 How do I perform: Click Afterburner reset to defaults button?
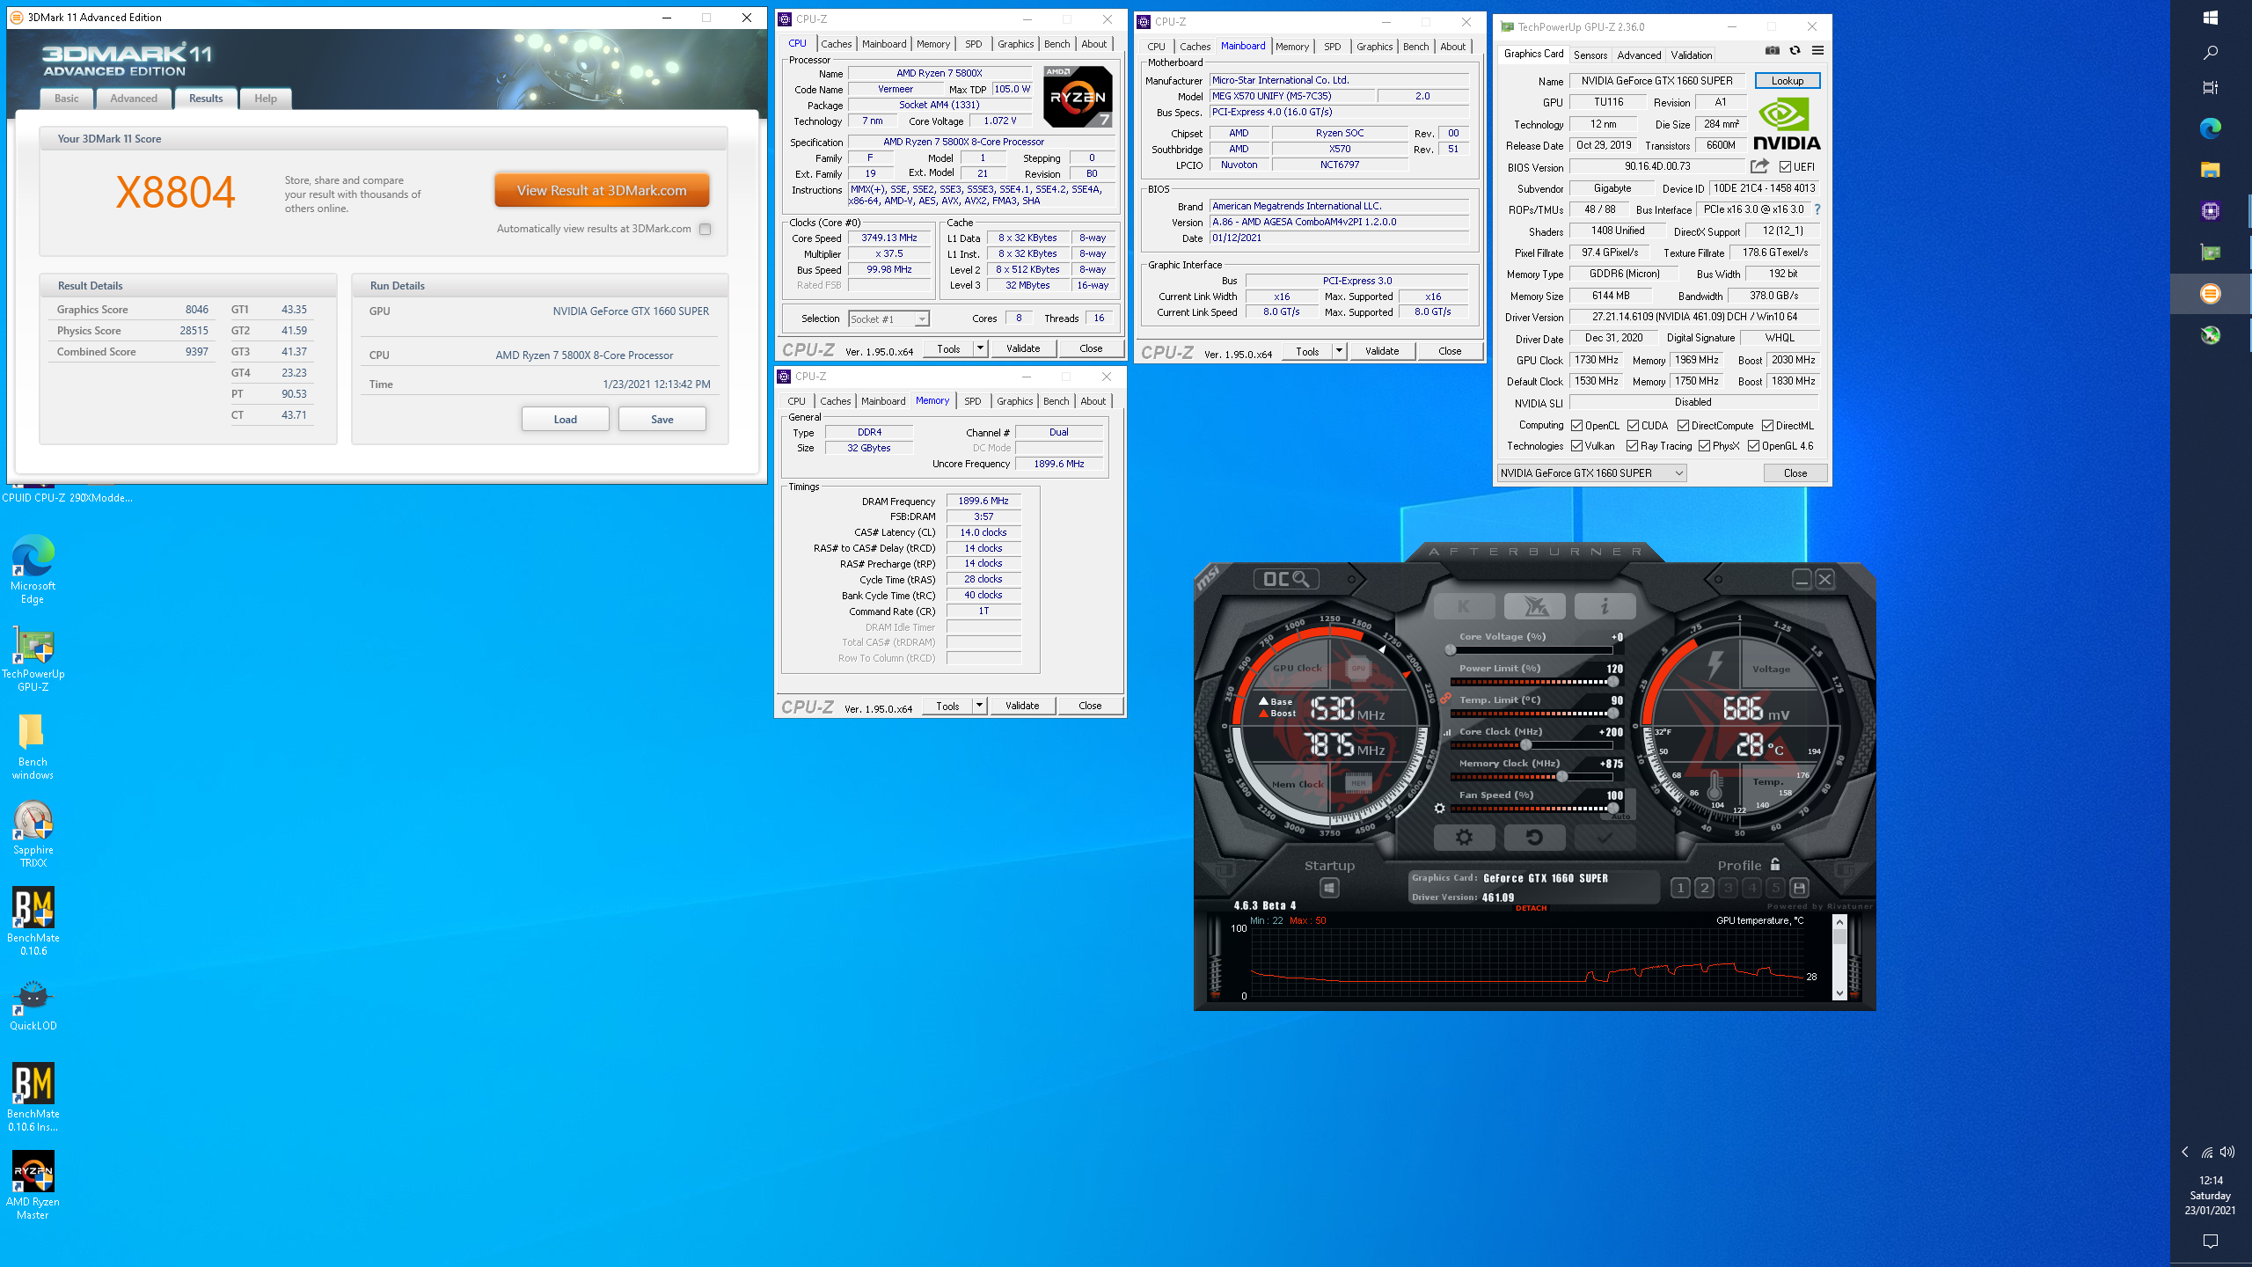(1534, 838)
